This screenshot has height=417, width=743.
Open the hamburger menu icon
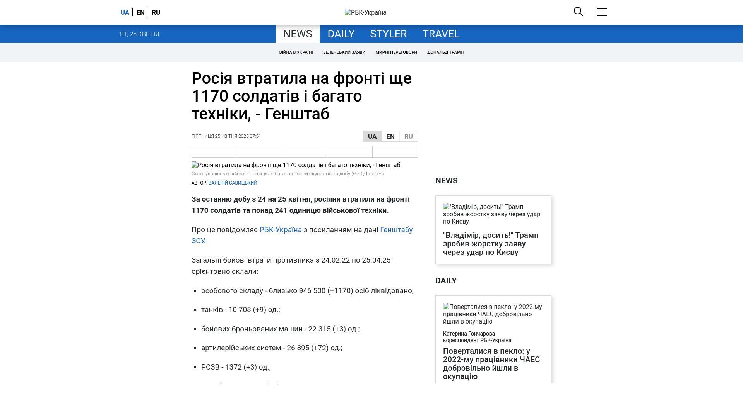pos(601,12)
